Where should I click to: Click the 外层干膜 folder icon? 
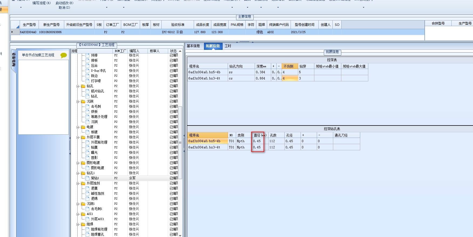[x=83, y=137]
